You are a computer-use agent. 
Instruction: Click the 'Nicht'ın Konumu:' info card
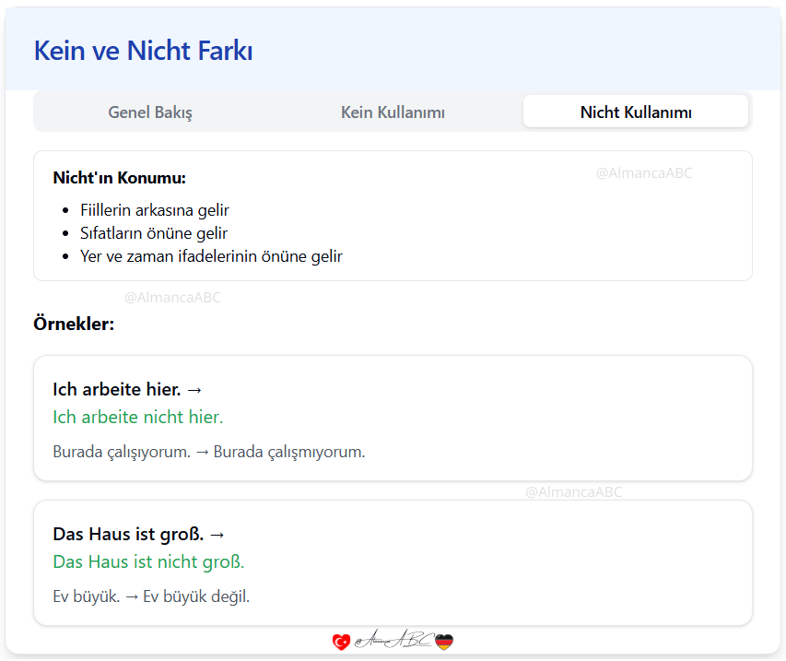pos(393,215)
